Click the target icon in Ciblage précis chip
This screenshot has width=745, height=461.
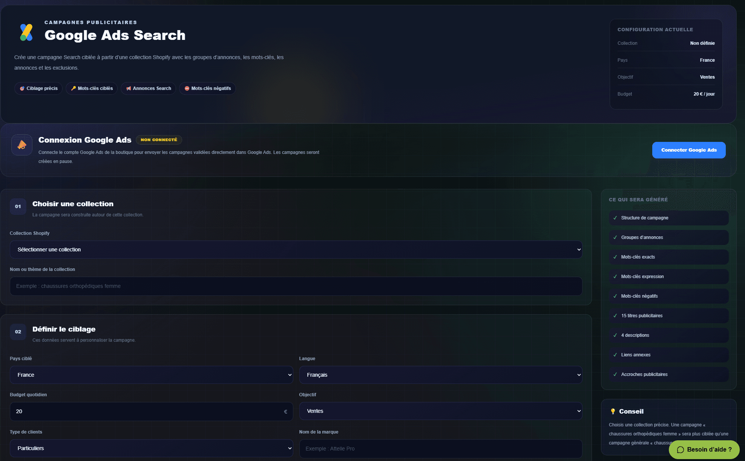point(22,88)
